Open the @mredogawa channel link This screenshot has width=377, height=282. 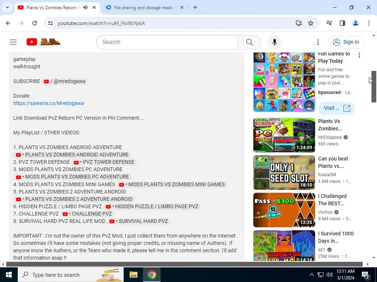click(65, 81)
